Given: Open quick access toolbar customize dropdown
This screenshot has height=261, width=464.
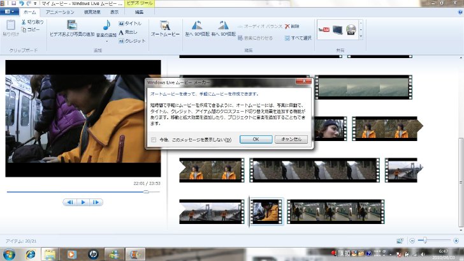Looking at the screenshot, I should 35,4.
